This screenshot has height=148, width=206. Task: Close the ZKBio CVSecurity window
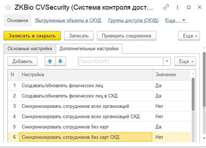[x=200, y=7]
